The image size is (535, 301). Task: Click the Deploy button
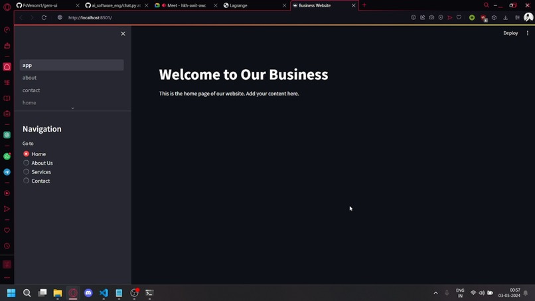tap(510, 33)
